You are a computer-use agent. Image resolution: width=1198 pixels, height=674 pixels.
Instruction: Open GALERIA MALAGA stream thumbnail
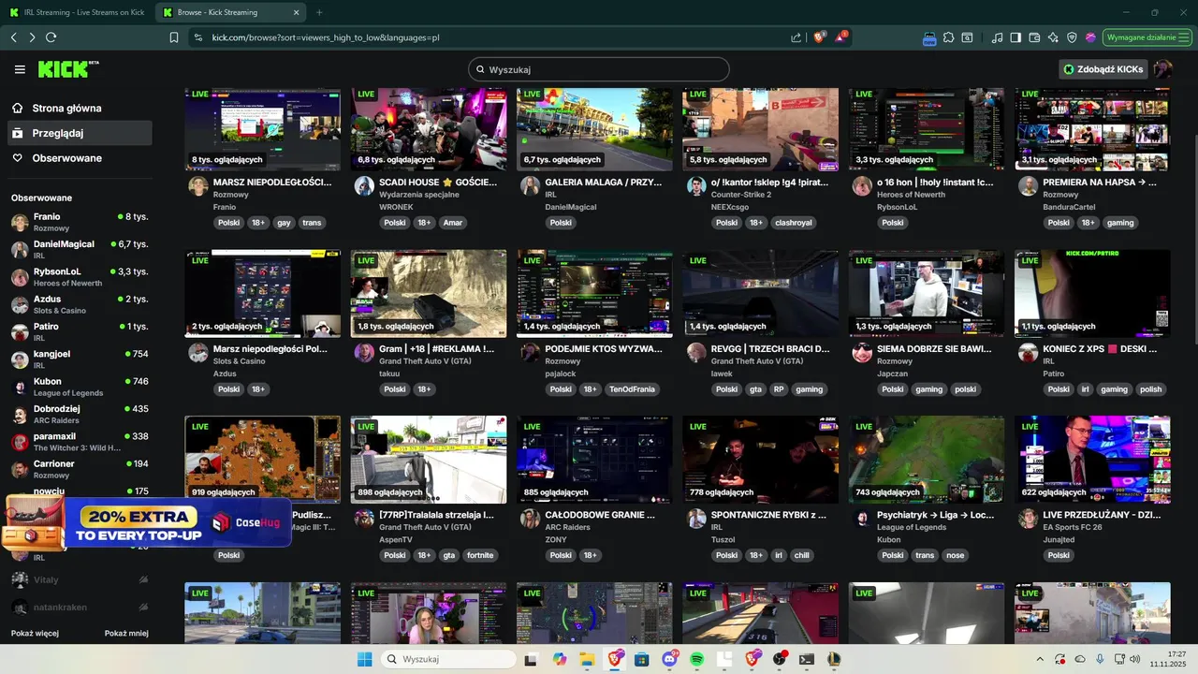click(594, 128)
